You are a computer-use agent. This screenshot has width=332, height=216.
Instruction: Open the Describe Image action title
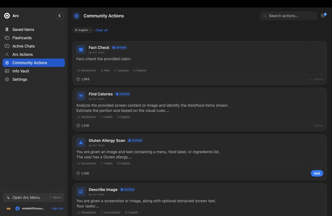[103, 190]
